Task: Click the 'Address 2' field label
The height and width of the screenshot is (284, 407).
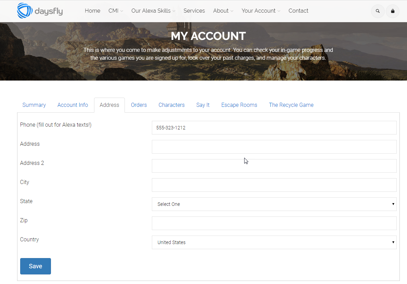Action: [32, 163]
